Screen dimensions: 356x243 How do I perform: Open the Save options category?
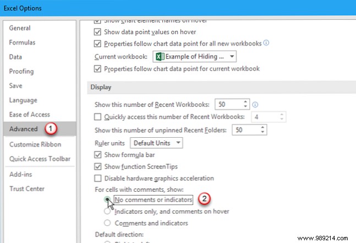pyautogui.click(x=15, y=86)
